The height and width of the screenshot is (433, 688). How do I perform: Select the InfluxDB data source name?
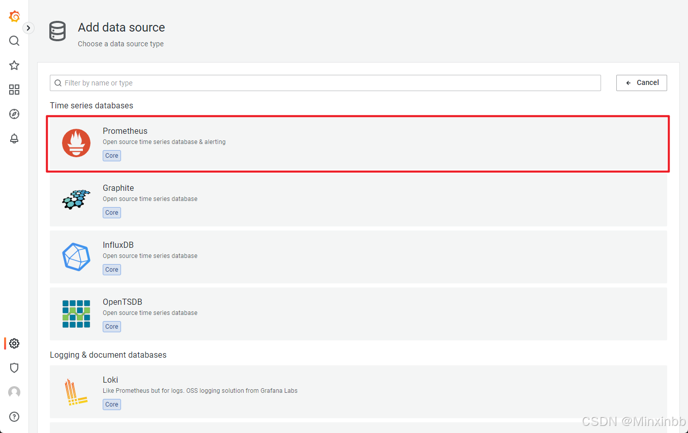point(118,245)
